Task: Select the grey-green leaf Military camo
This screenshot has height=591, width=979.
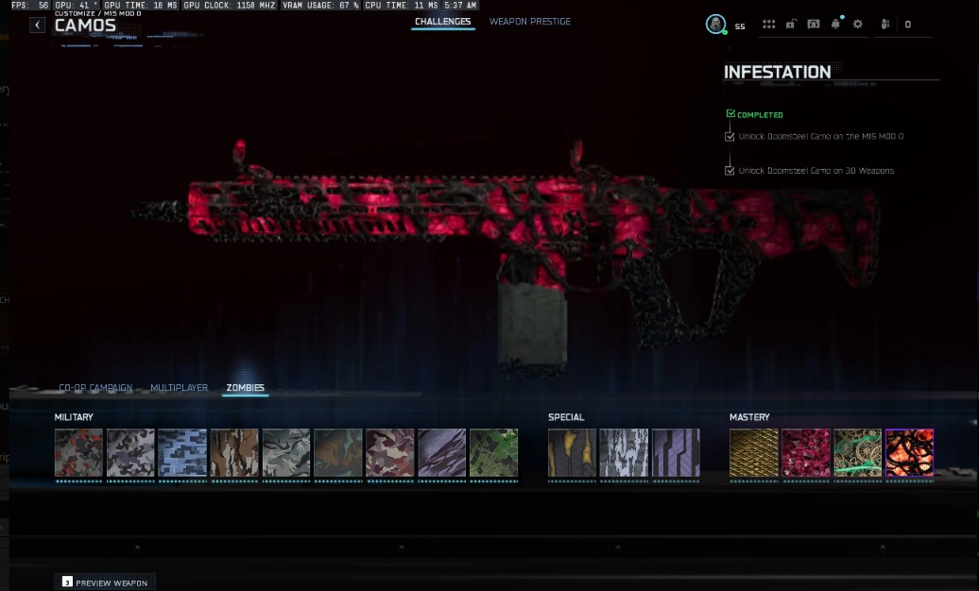Action: point(286,453)
